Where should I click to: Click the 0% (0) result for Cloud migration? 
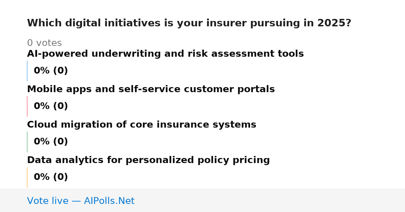coord(51,142)
